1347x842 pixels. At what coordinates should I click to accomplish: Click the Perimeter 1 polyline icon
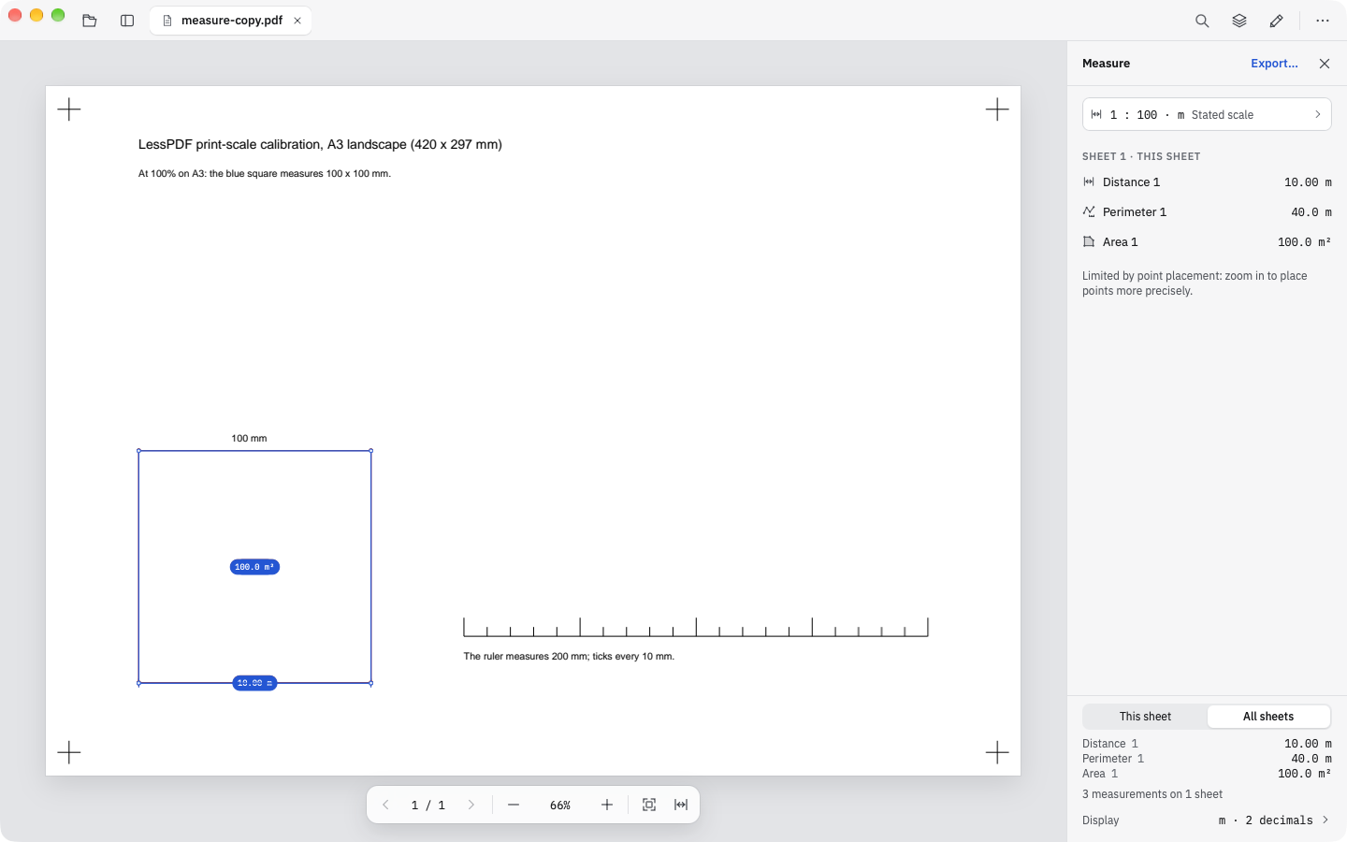(x=1089, y=212)
